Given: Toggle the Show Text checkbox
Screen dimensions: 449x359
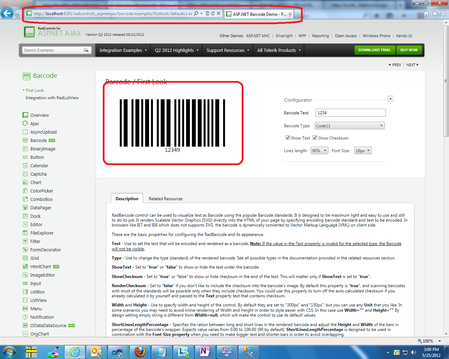Looking at the screenshot, I should click(288, 138).
